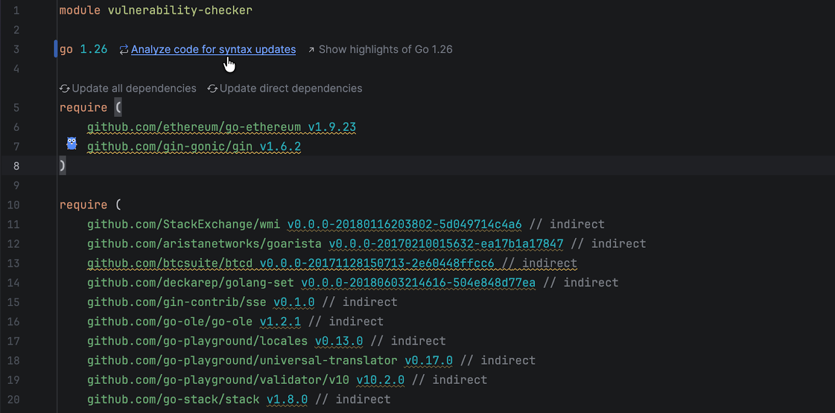835x413 pixels.
Task: Run Update direct dependencies
Action: 290,89
